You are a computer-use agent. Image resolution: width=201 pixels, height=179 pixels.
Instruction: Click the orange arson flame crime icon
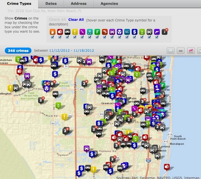coord(52,32)
